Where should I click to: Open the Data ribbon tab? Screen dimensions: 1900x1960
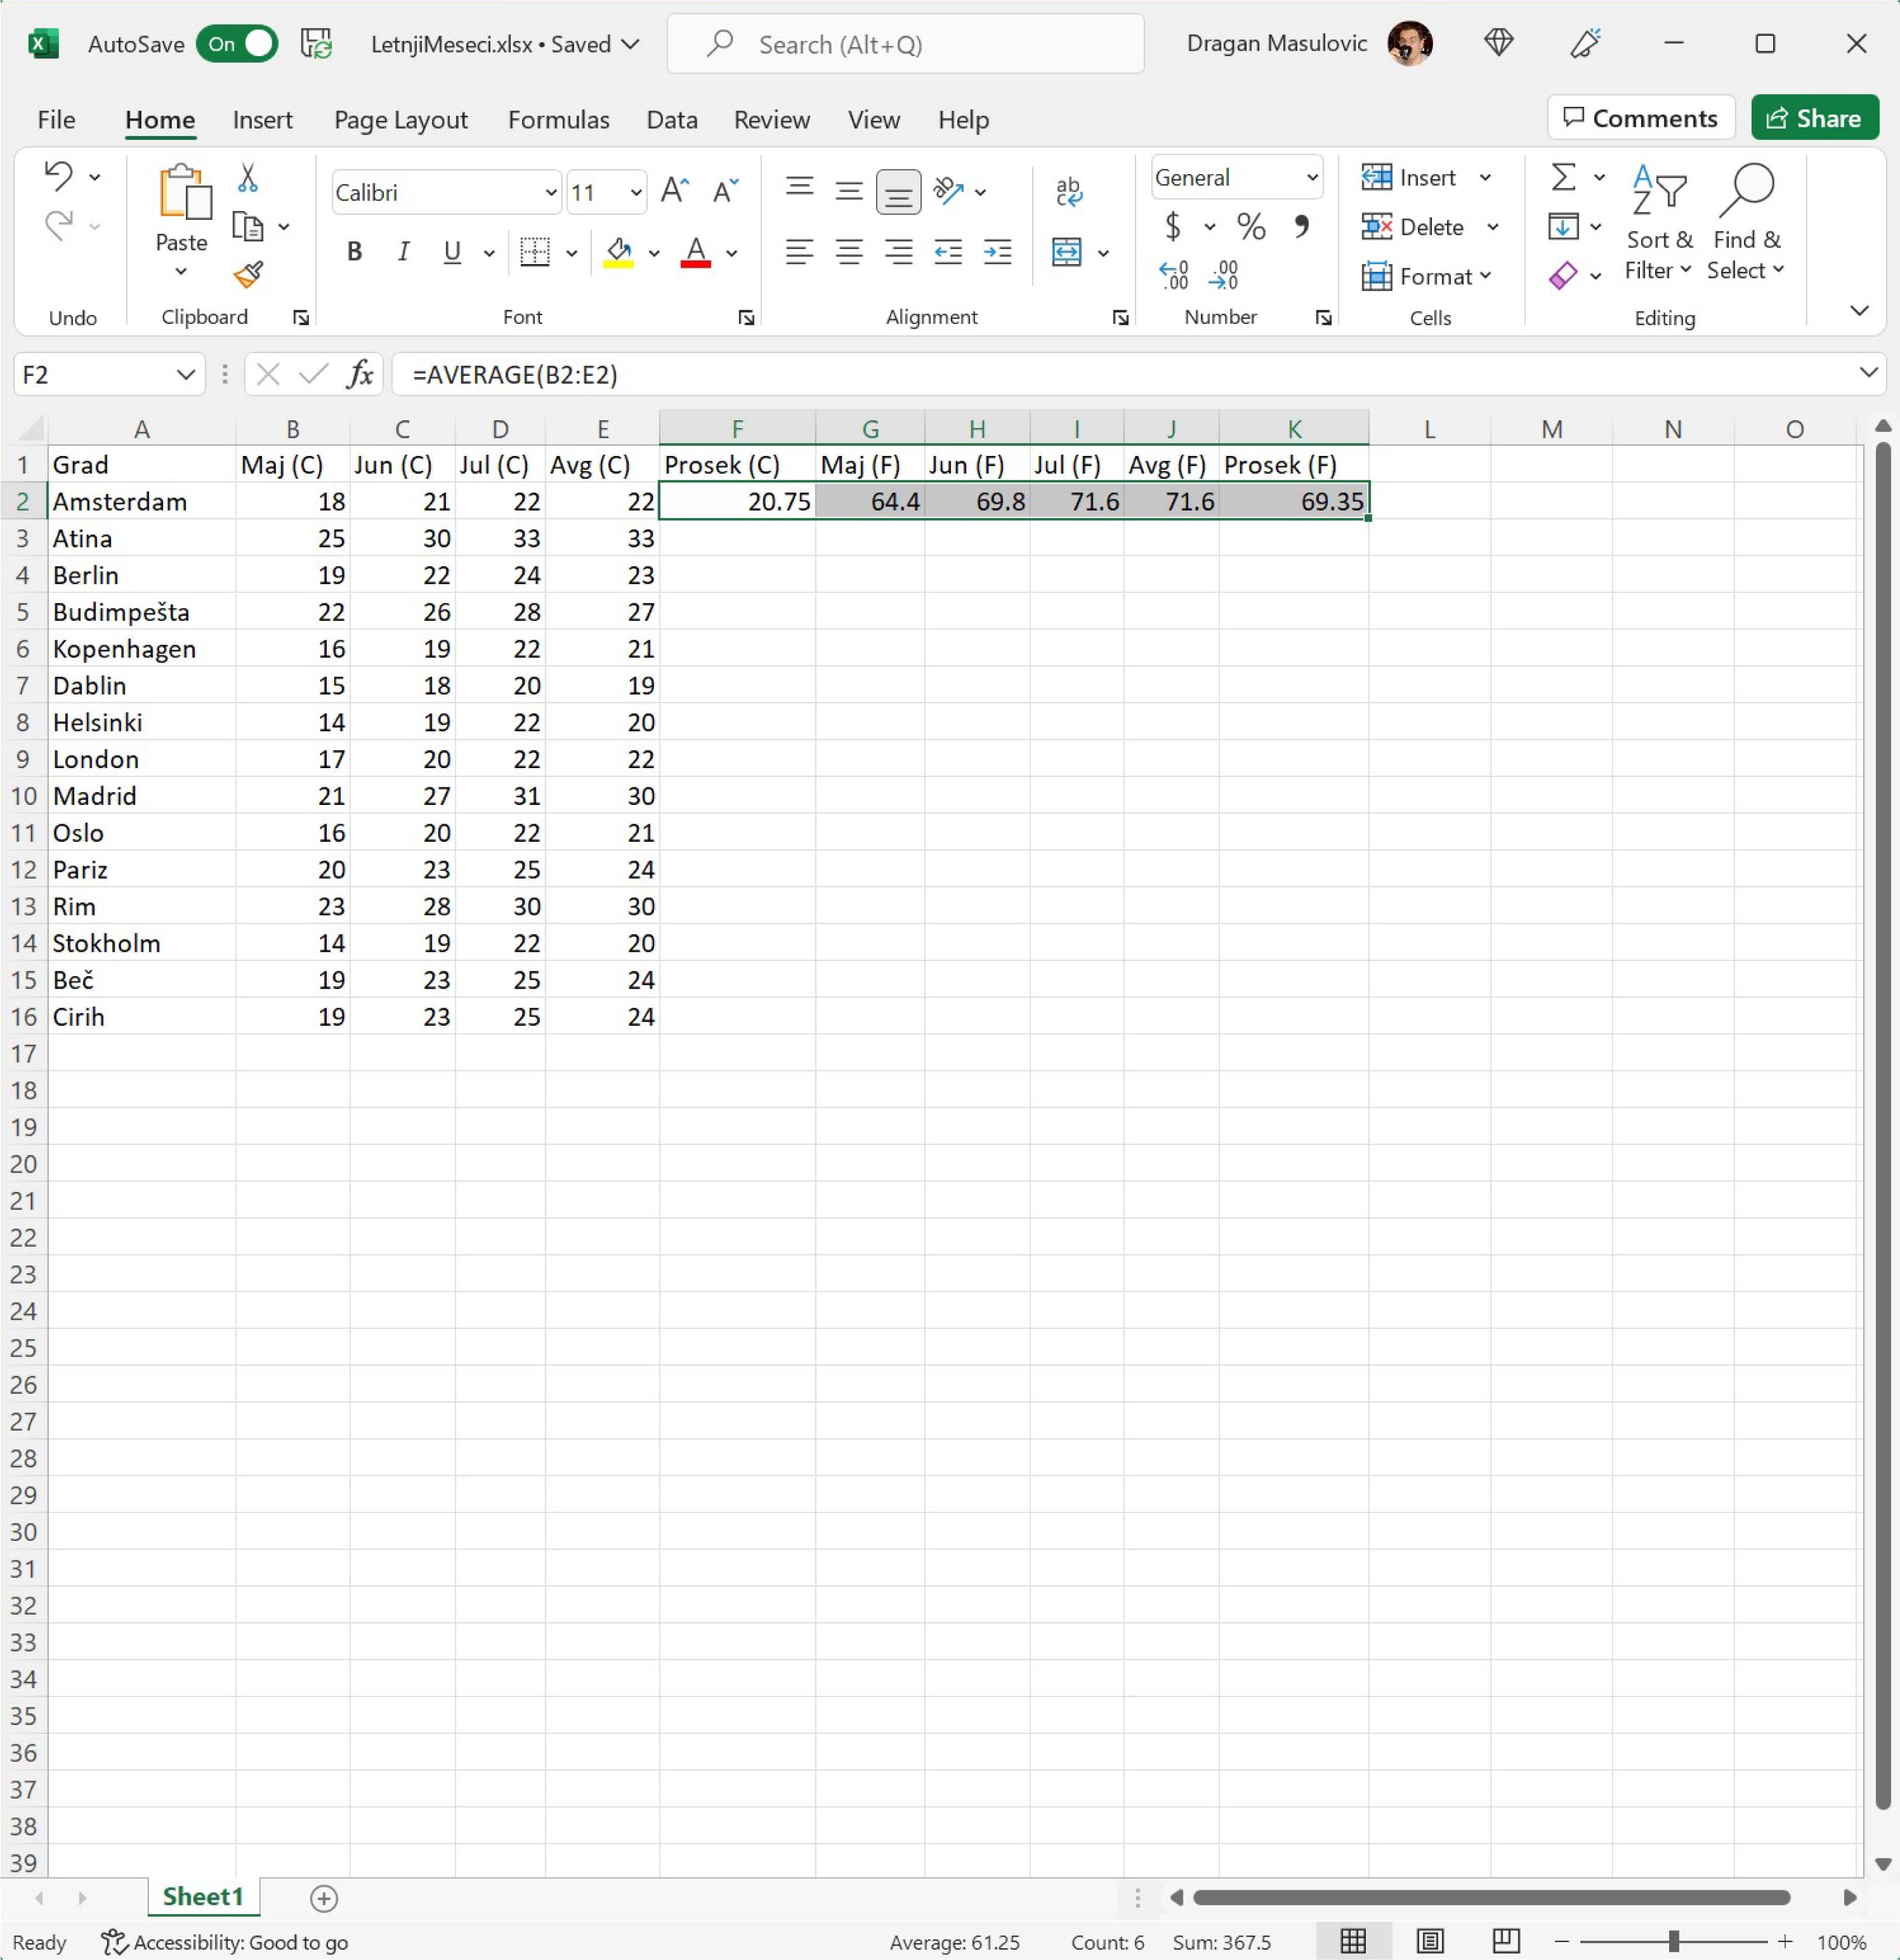click(671, 120)
